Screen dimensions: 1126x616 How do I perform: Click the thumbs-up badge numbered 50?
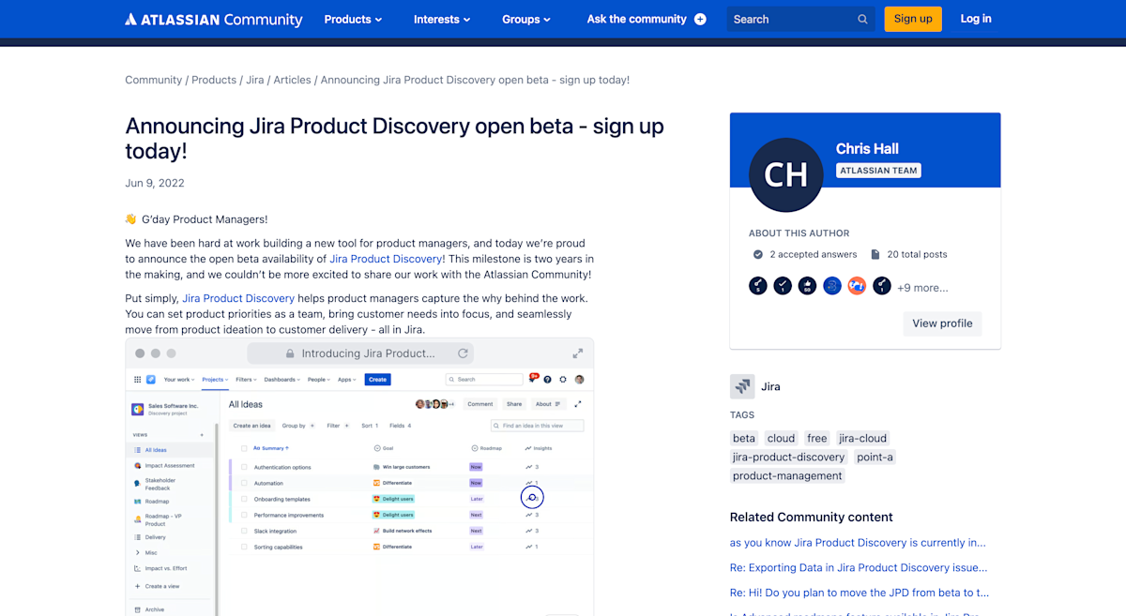click(807, 286)
